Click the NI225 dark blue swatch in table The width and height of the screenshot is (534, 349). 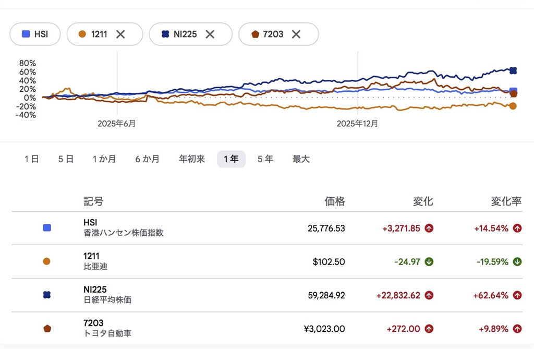click(x=47, y=295)
